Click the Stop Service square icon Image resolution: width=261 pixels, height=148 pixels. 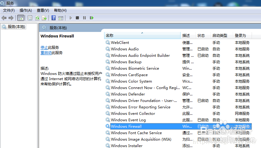click(77, 18)
